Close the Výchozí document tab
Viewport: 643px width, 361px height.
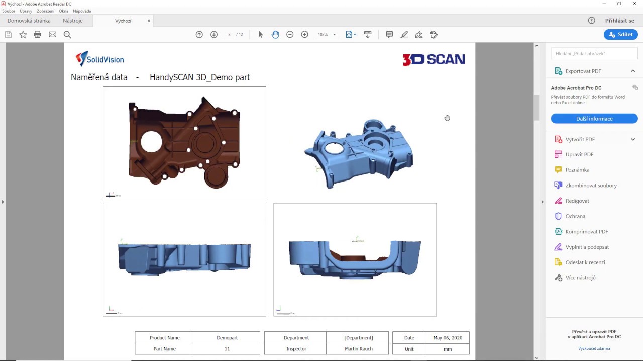[x=149, y=21]
